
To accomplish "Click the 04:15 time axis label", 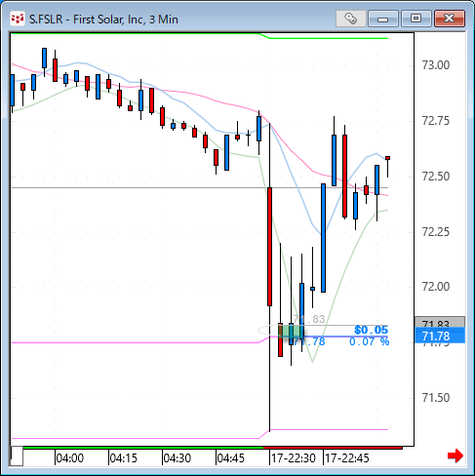I will tap(124, 458).
